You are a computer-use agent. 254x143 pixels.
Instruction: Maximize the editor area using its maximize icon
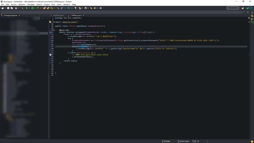point(248,12)
